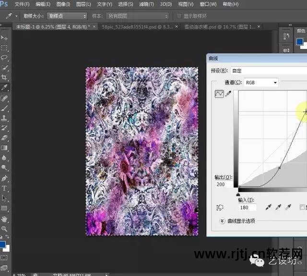Open the 样本 dropdown

coord(138,16)
